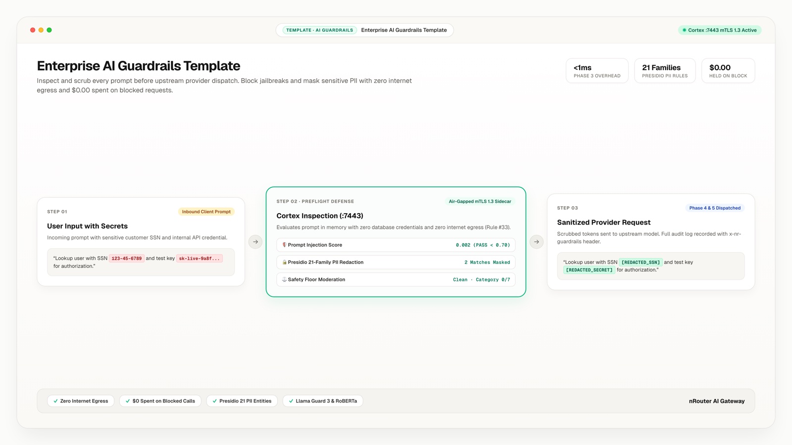Image resolution: width=792 pixels, height=445 pixels.
Task: Click the Air-Gapped mTLS 1.3 Sidecar badge
Action: pyautogui.click(x=480, y=201)
